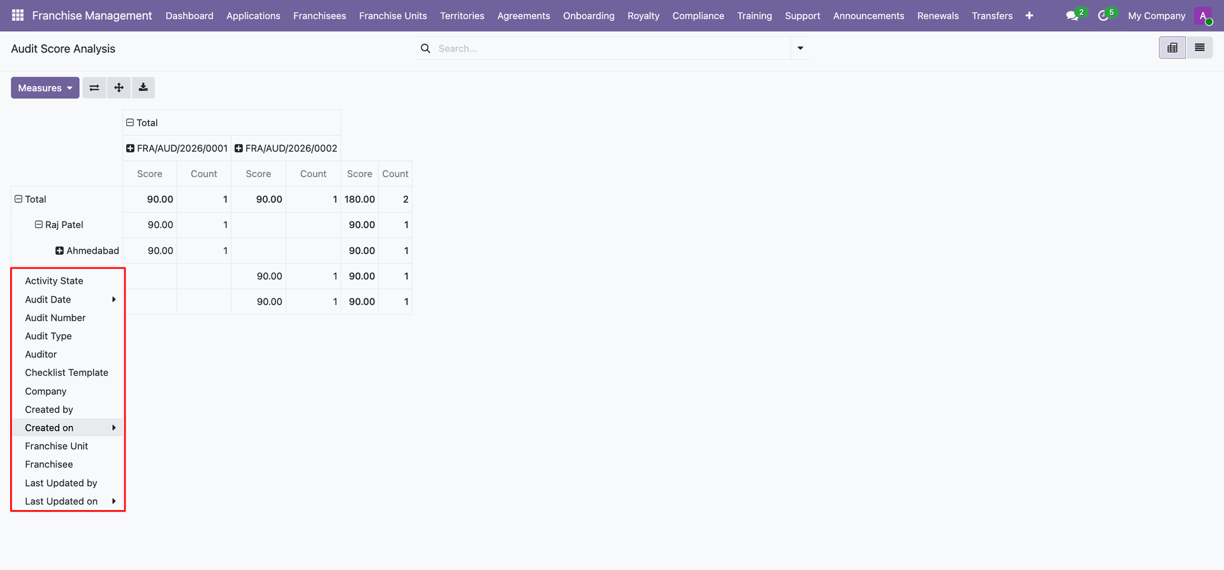Open the Compliance menu

(698, 16)
